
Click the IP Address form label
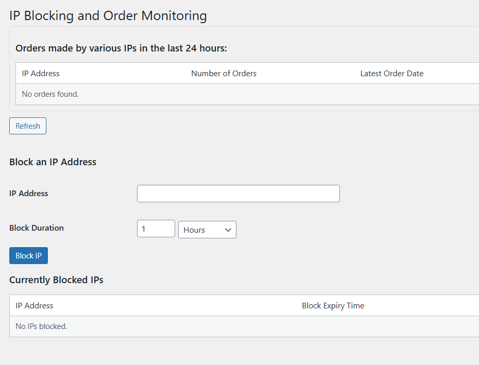[x=29, y=194]
